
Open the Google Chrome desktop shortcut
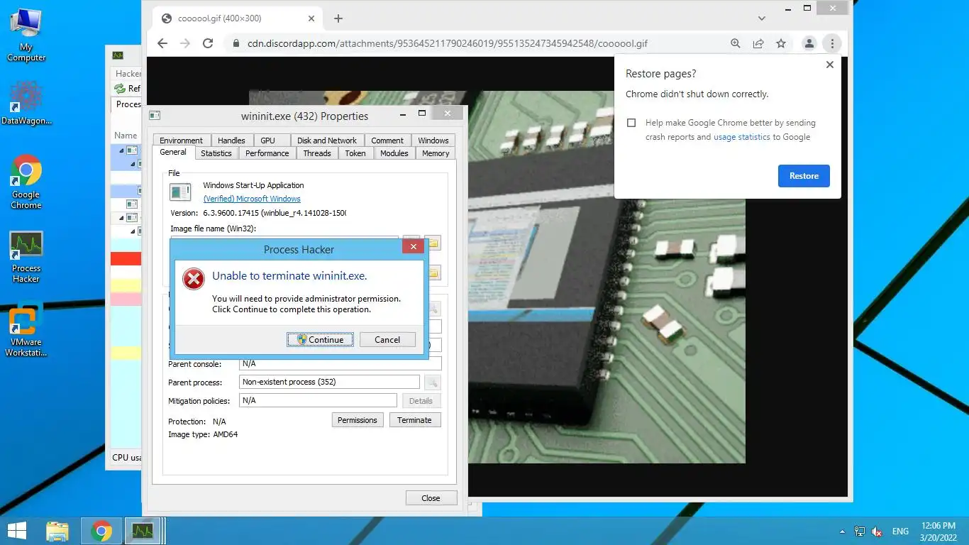tap(26, 182)
